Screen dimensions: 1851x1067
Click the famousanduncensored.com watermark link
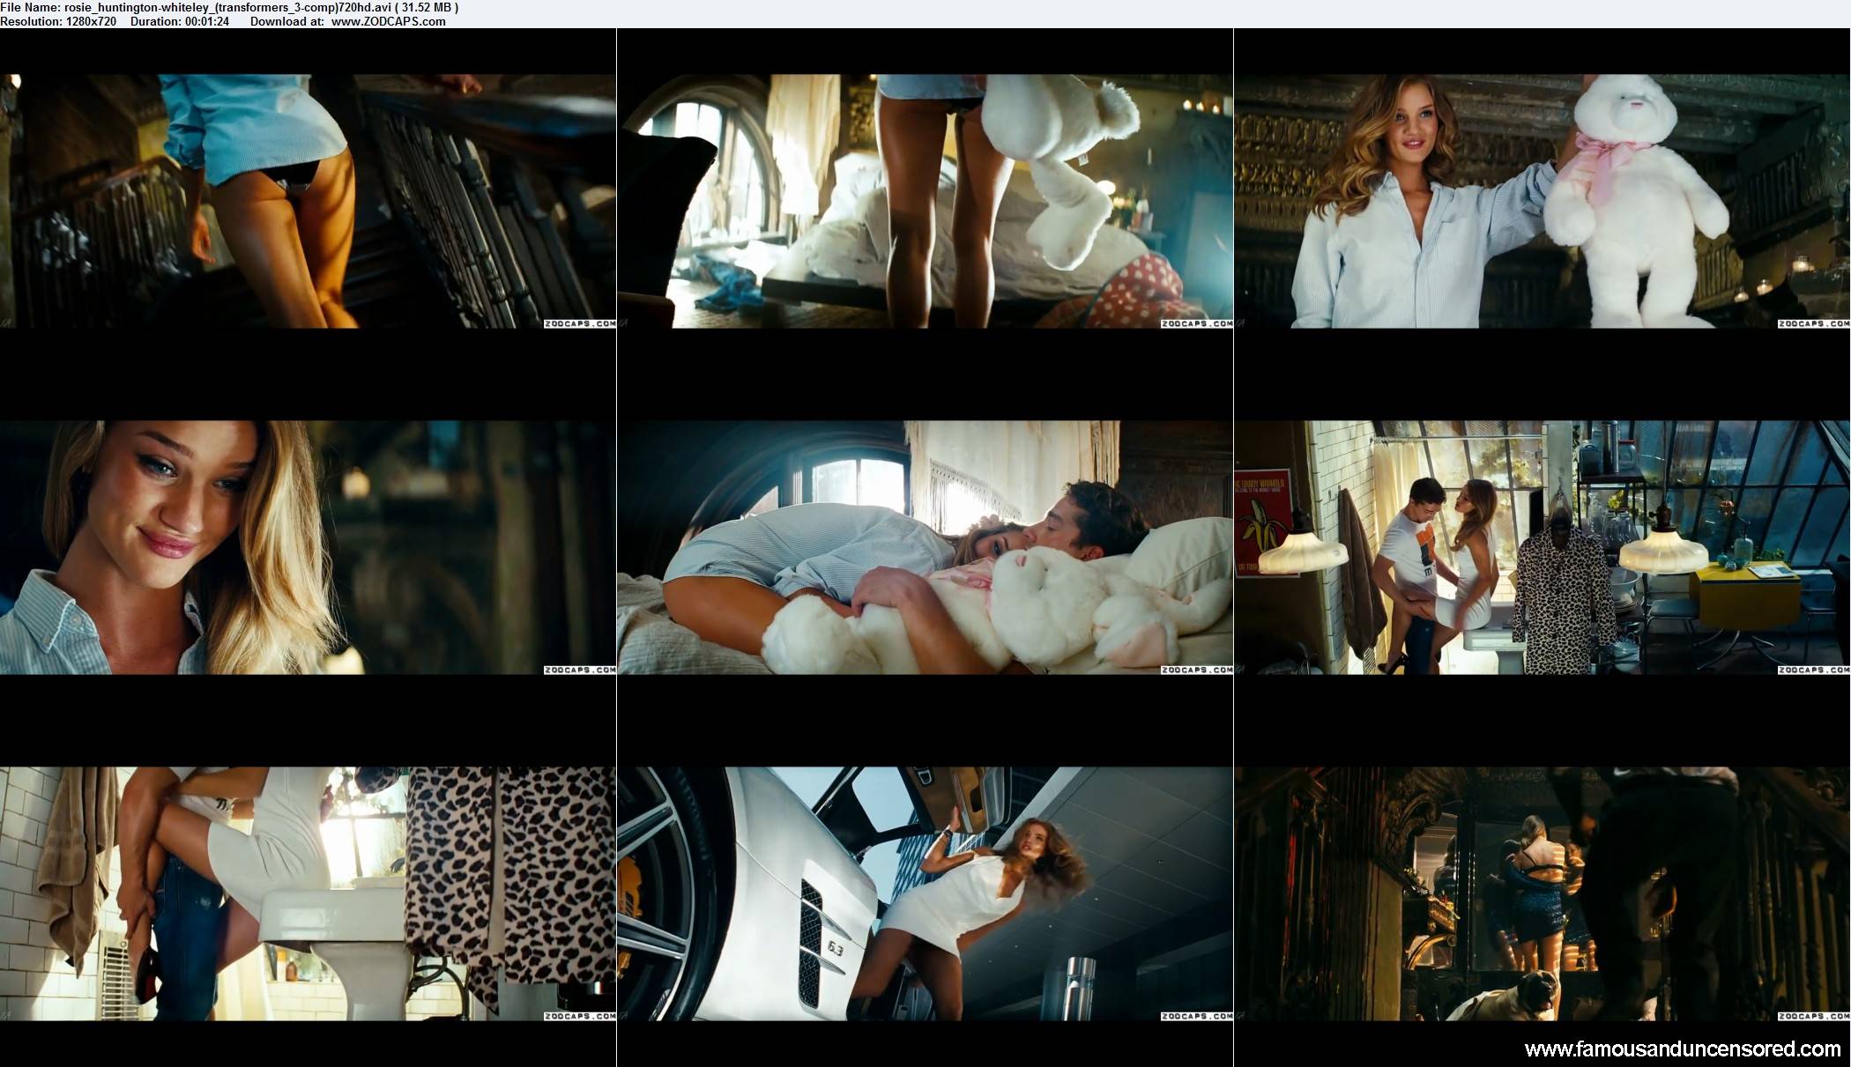pos(1682,1048)
